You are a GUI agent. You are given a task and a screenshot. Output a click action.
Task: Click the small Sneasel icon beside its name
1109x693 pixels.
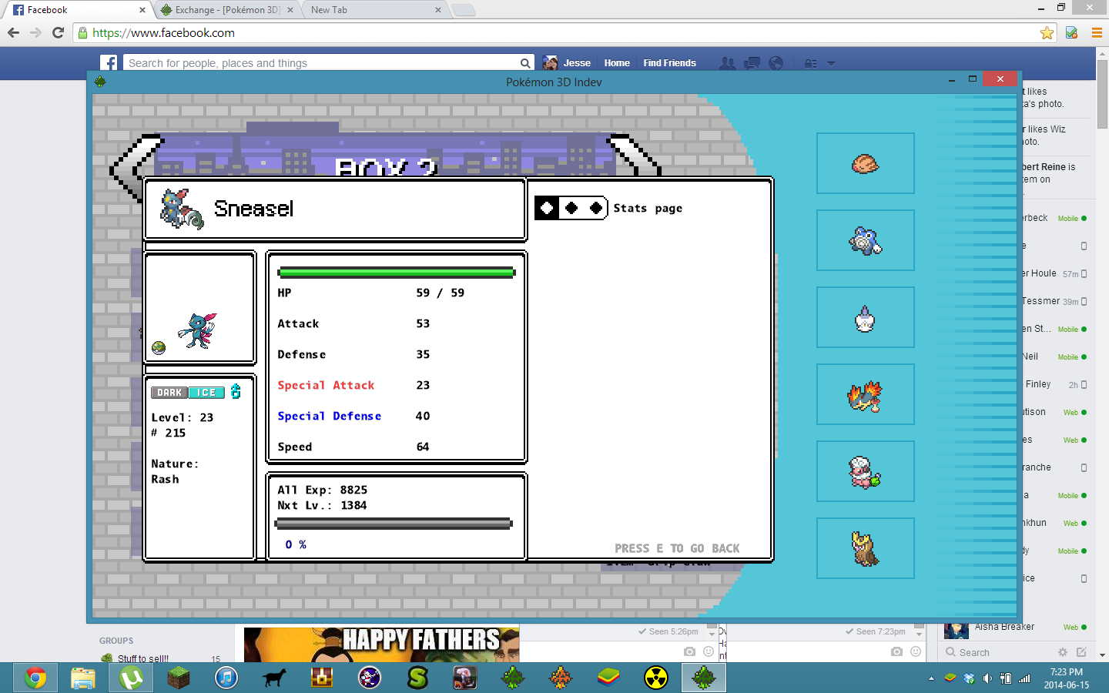(x=182, y=209)
